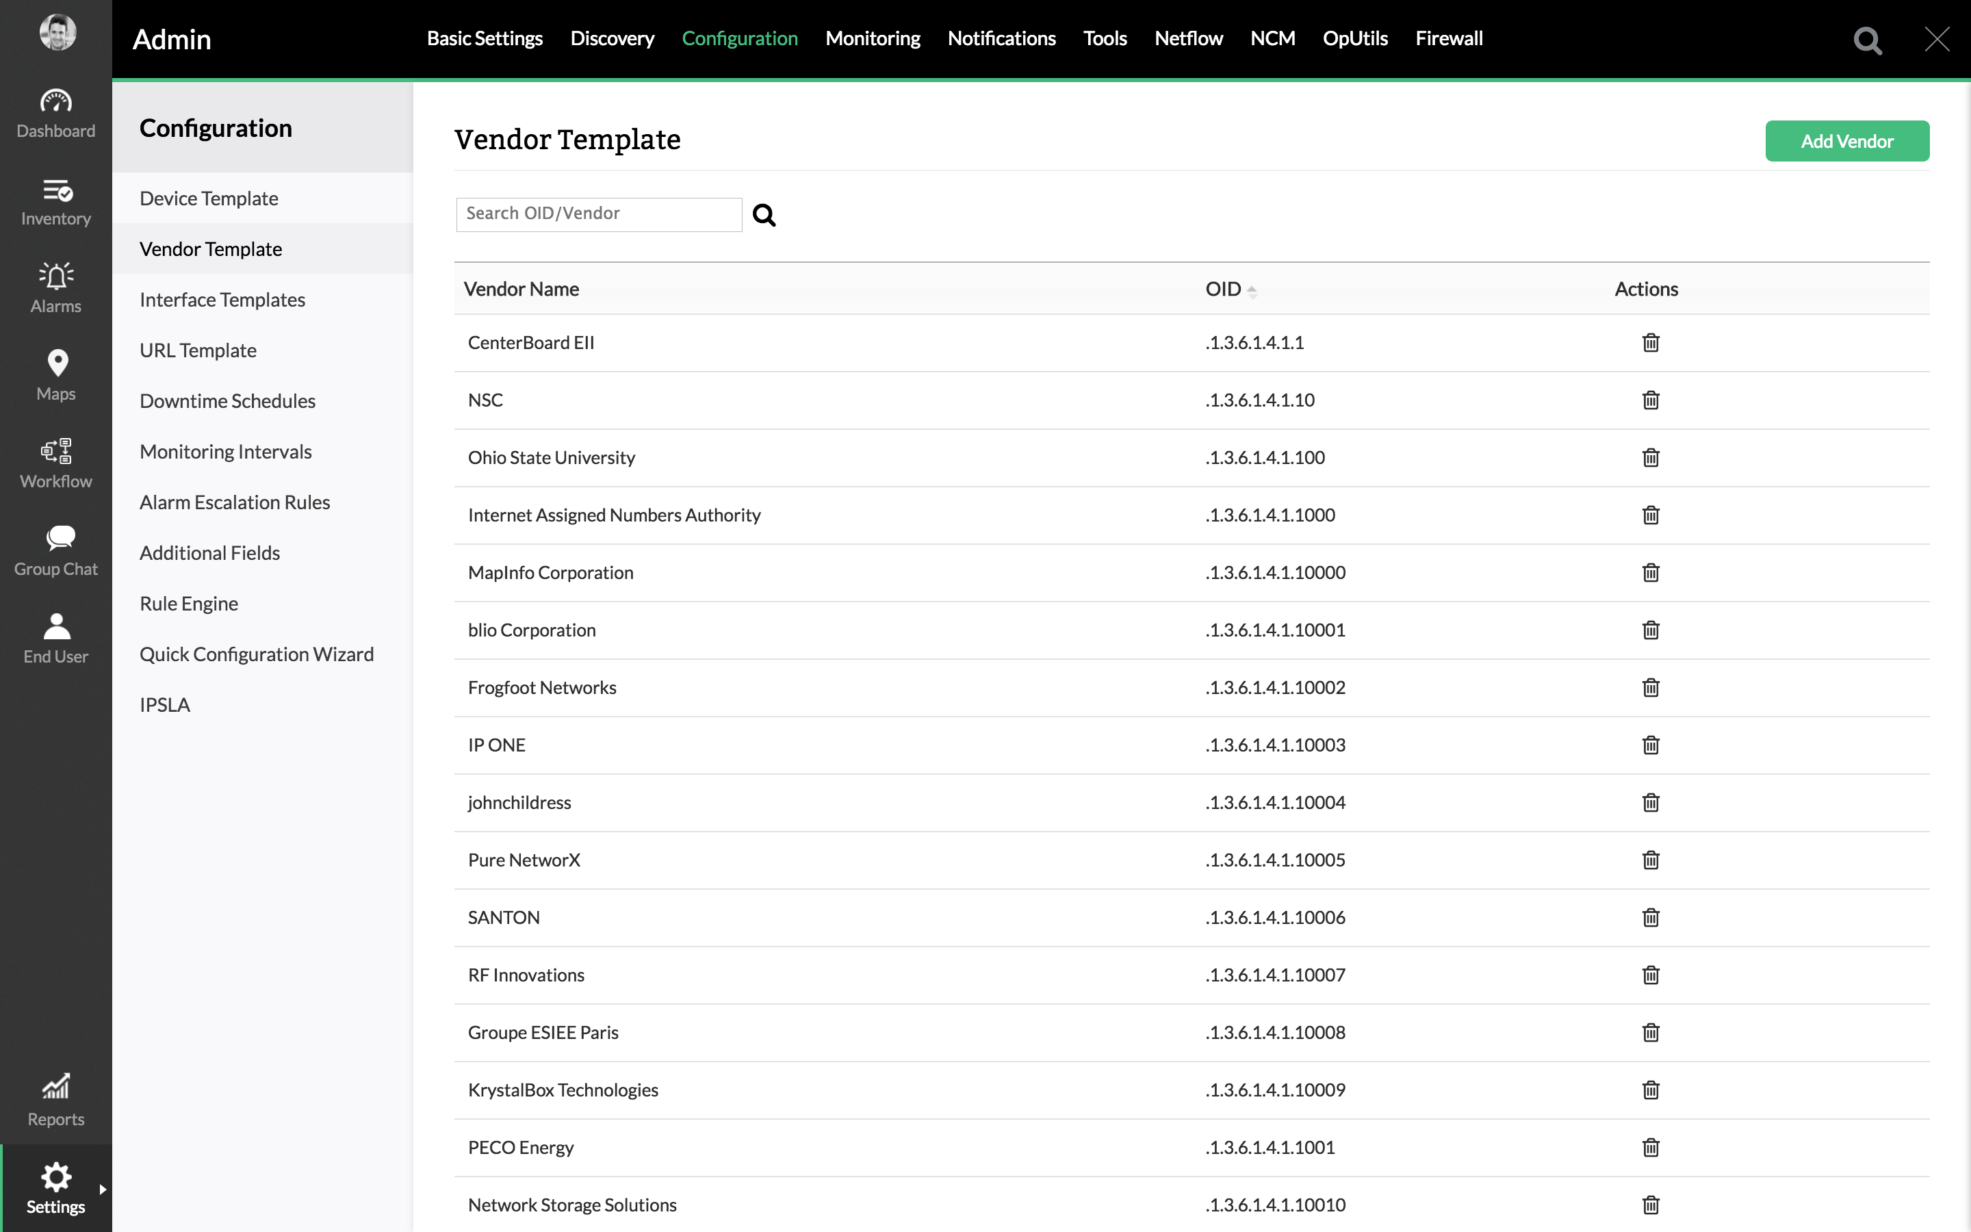
Task: Open Group Chat
Action: pos(55,551)
